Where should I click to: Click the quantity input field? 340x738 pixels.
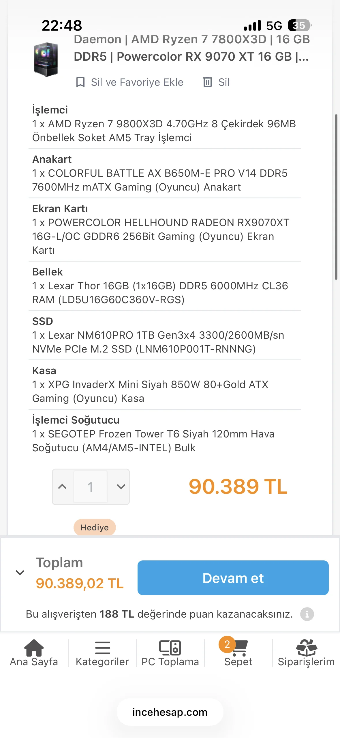91,487
